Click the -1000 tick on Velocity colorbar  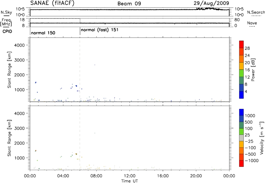coord(252,161)
